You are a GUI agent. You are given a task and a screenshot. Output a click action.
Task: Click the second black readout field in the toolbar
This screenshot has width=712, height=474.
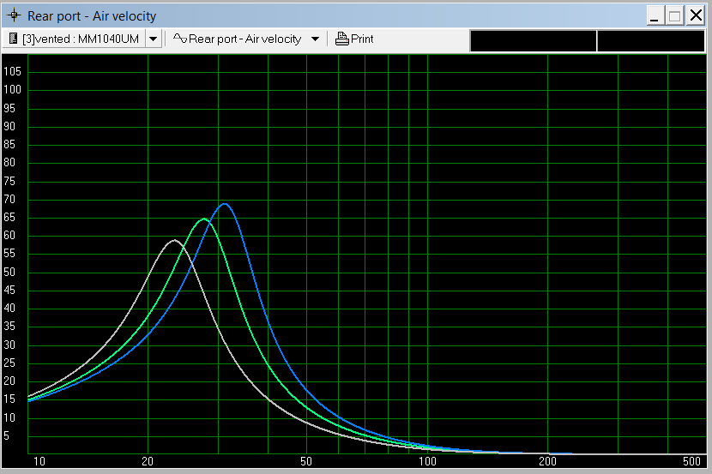coord(650,41)
